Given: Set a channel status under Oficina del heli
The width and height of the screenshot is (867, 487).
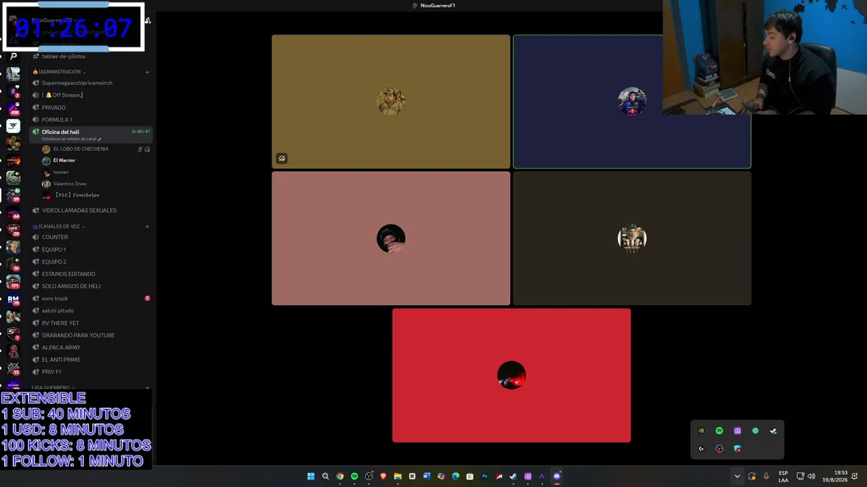Looking at the screenshot, I should click(71, 139).
